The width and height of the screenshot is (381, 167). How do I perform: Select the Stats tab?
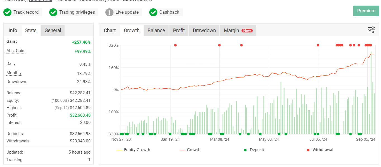click(31, 30)
